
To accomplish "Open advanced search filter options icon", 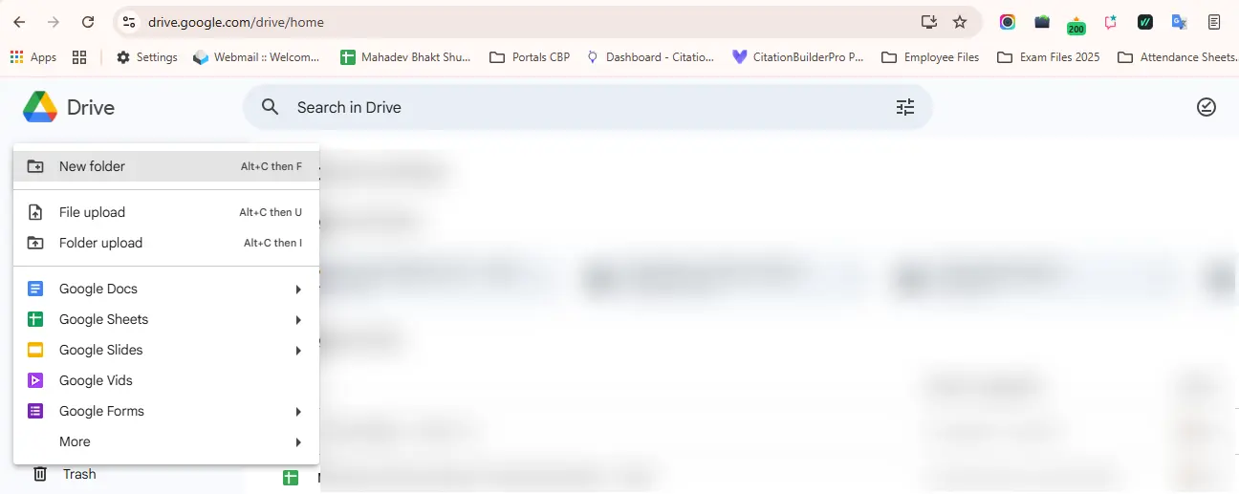I will [x=904, y=107].
